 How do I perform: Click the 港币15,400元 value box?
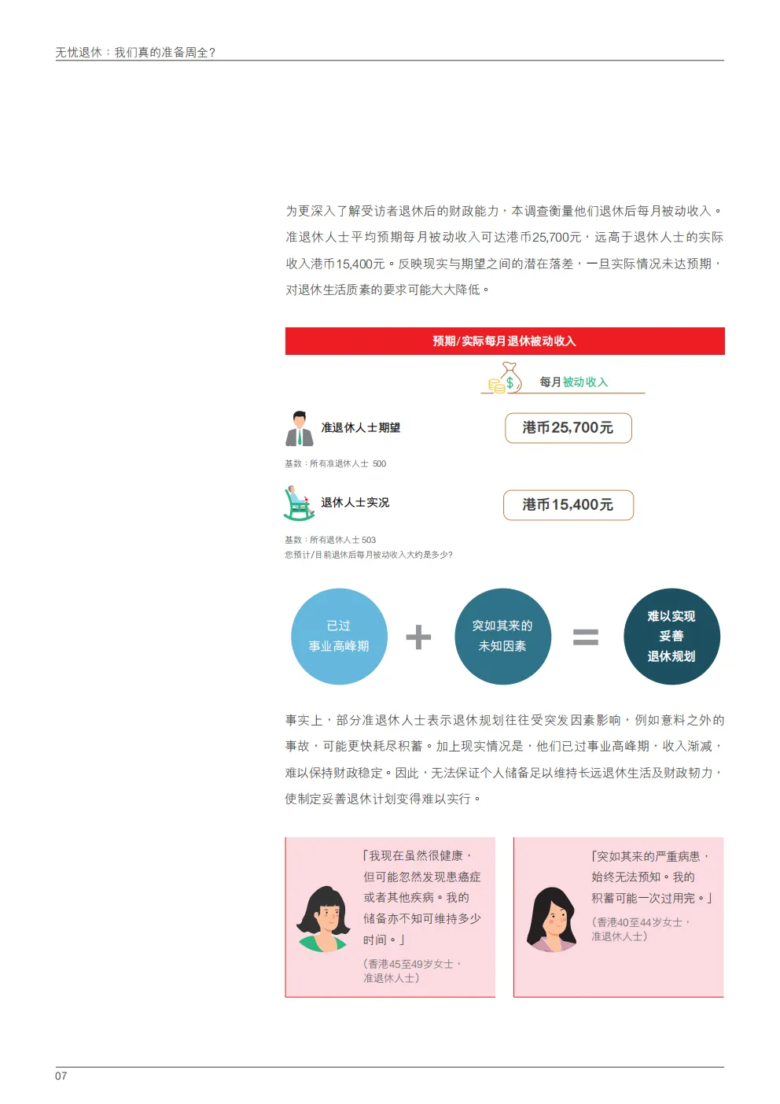[x=568, y=505]
